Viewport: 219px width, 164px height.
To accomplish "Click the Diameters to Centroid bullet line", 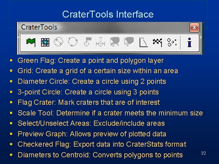I will tap(100, 155).
